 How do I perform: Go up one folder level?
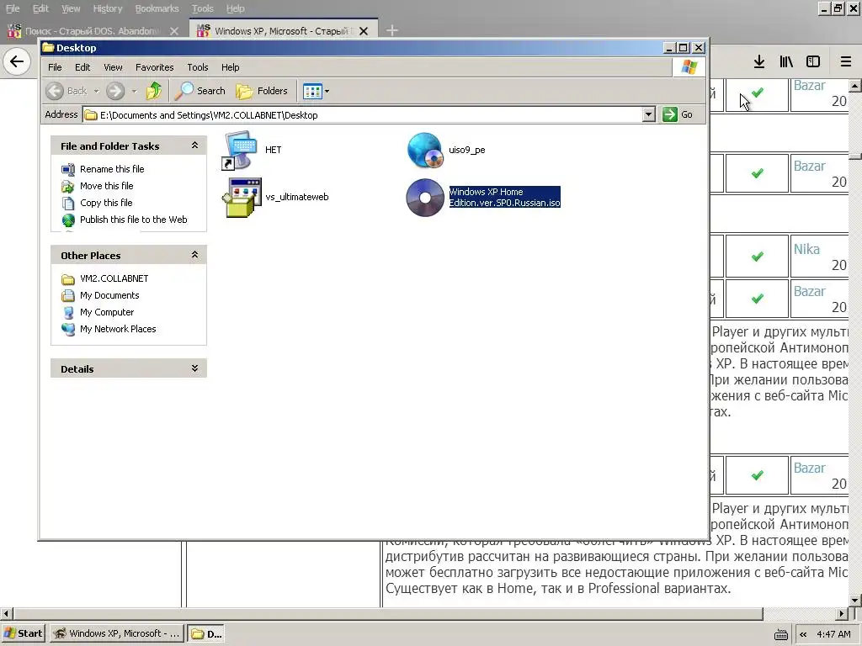point(154,91)
